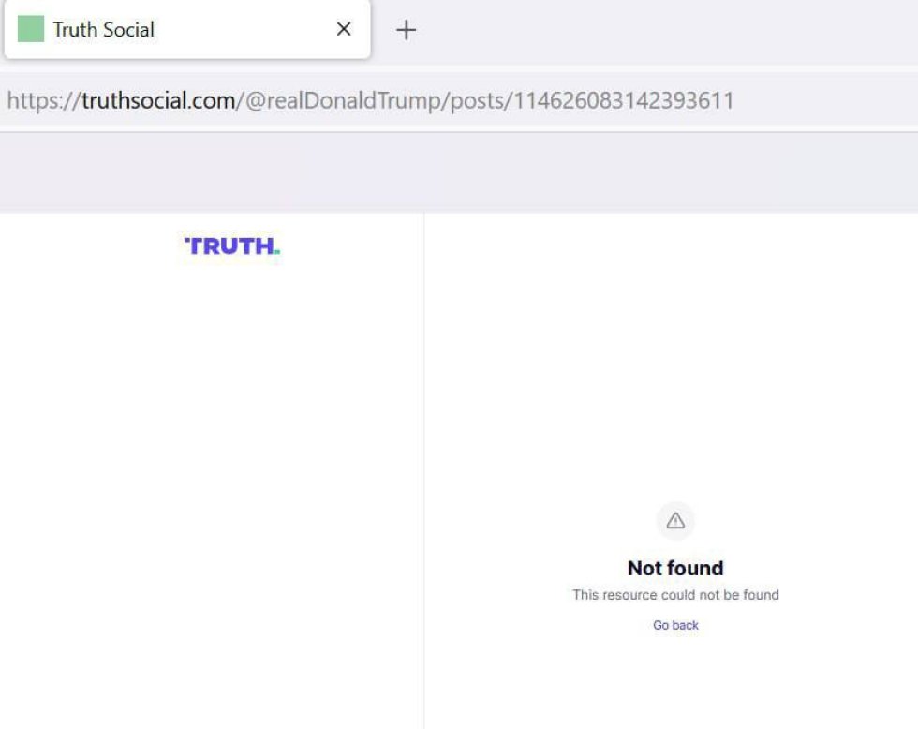918x729 pixels.
Task: Click 'This resource could not be found' text
Action: 675,595
